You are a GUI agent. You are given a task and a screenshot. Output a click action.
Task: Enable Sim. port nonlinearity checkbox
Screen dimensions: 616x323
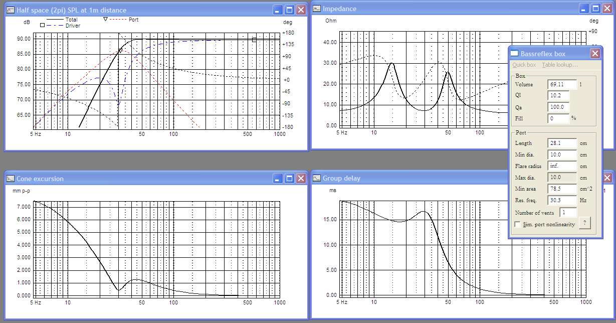coord(518,224)
